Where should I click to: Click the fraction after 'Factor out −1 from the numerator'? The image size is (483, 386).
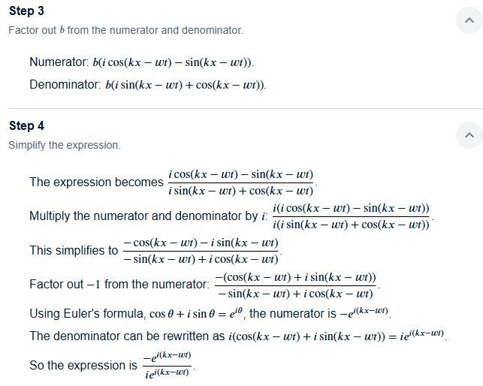point(295,285)
